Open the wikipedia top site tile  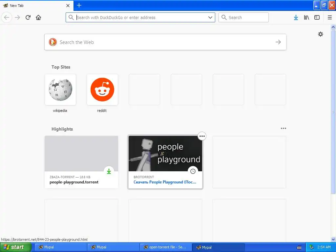[x=60, y=90]
